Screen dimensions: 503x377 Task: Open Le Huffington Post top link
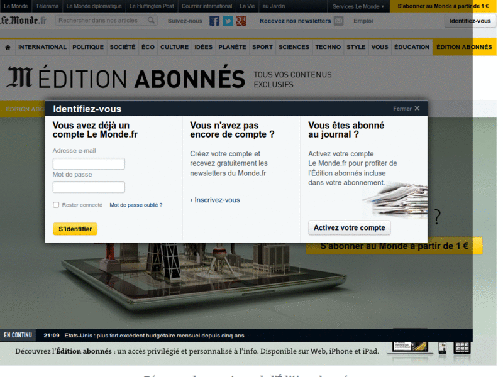[x=152, y=6]
